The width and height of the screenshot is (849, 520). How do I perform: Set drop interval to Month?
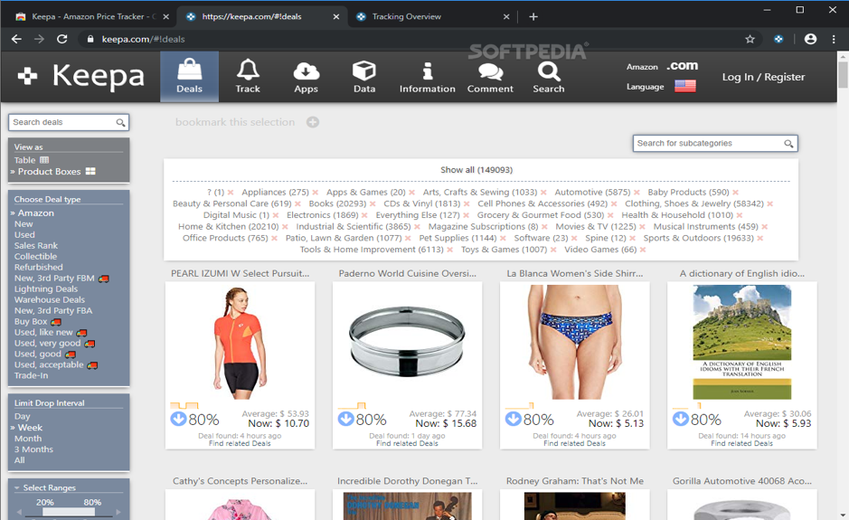[x=28, y=439]
